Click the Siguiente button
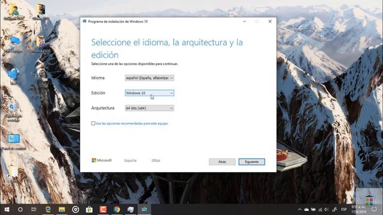The height and width of the screenshot is (215, 383). coord(251,162)
